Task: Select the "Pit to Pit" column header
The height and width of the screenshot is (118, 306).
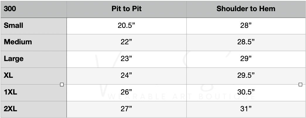Action: click(x=126, y=9)
